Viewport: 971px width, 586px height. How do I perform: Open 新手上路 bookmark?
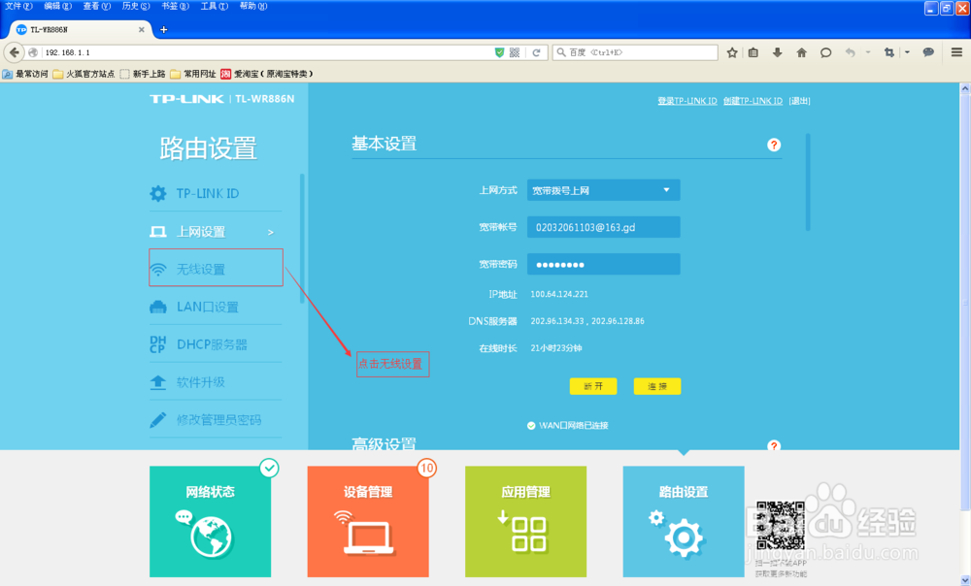pos(143,74)
